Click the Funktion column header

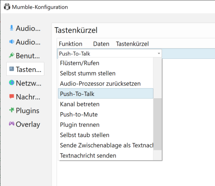(x=71, y=44)
